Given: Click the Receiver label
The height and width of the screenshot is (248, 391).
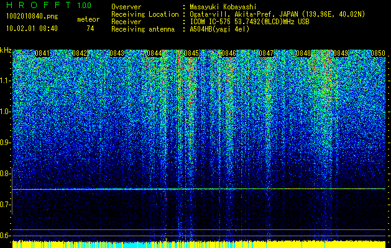Looking at the screenshot, I should pos(126,22).
